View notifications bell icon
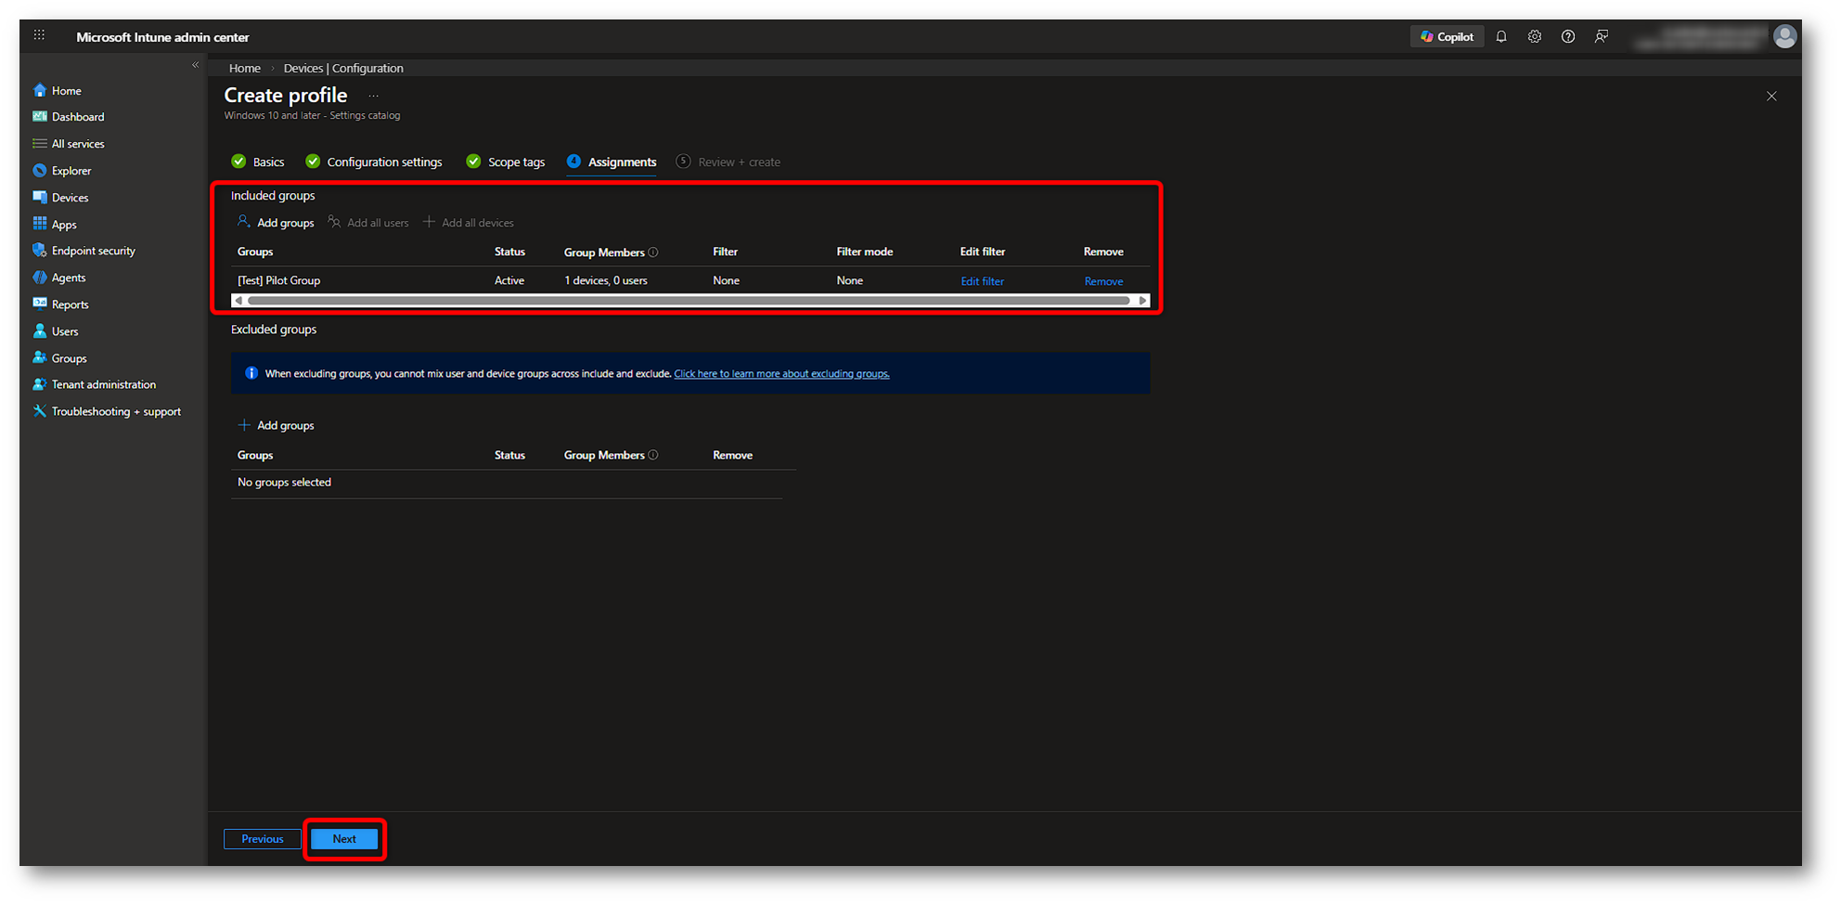This screenshot has height=905, width=1841. [x=1501, y=37]
